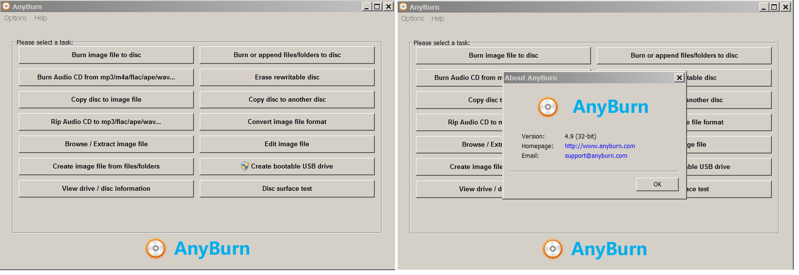The height and width of the screenshot is (275, 799).
Task: Click the AnyBurn disc logo in About dialog
Action: click(548, 107)
